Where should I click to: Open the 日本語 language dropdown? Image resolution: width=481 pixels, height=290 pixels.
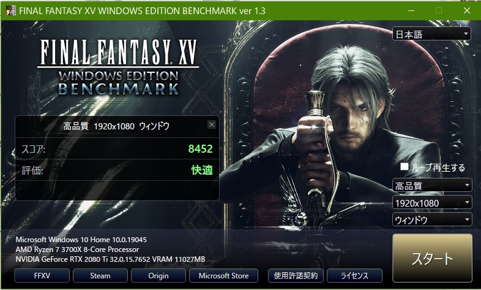point(431,34)
